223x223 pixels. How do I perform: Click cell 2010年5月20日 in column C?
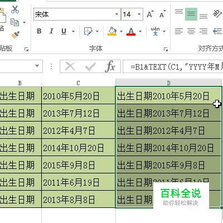tap(78, 96)
